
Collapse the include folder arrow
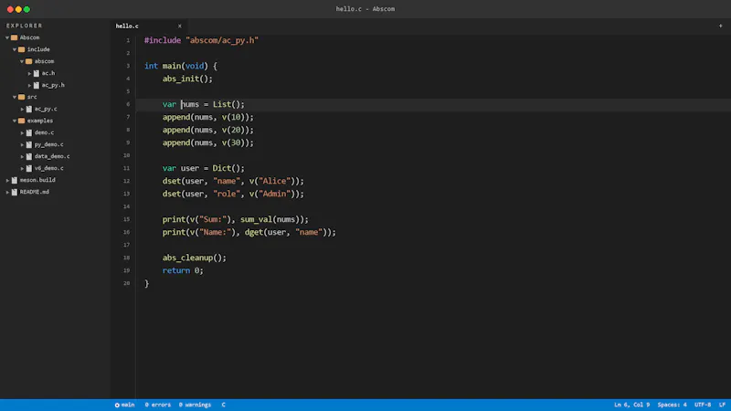(x=15, y=49)
